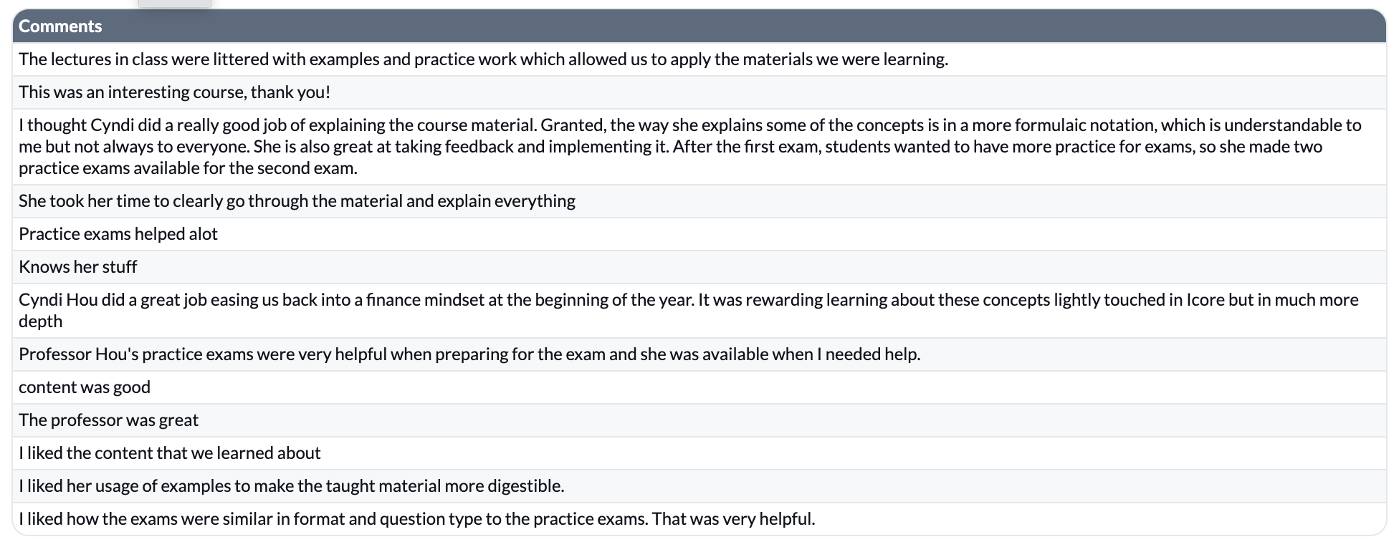The height and width of the screenshot is (547, 1399).
Task: Select the Professor Hou's practice exams comment
Action: (699, 354)
